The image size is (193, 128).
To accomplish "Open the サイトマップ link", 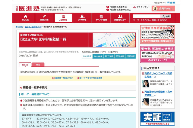I will pyautogui.click(x=143, y=7).
